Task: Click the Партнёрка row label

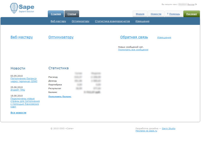Action: tap(55, 84)
